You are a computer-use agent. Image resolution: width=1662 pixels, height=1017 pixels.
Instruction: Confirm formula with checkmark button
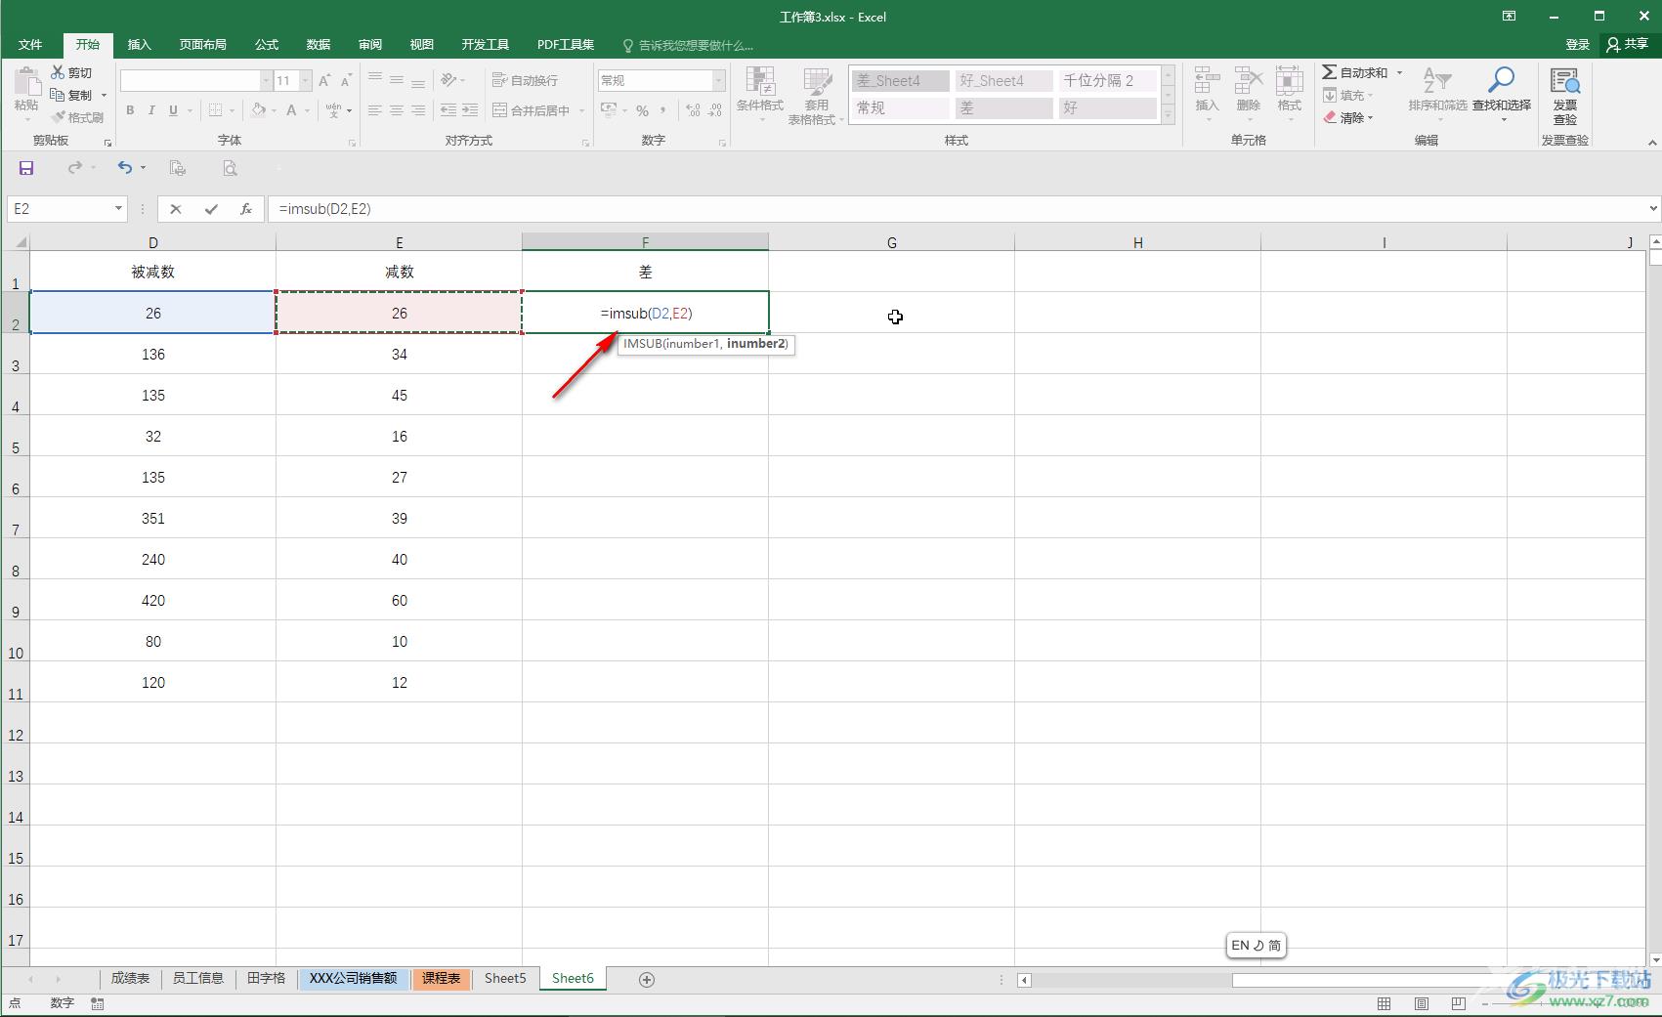pos(211,208)
